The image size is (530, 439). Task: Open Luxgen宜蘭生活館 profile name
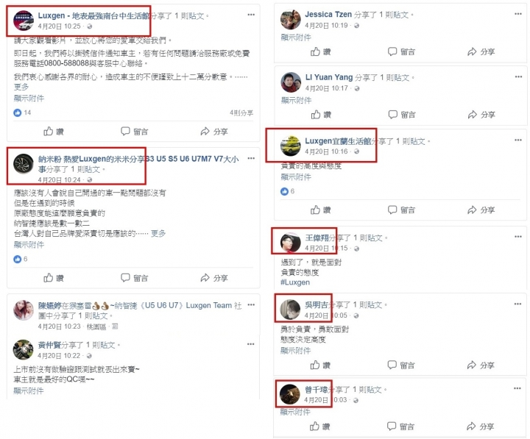click(338, 141)
